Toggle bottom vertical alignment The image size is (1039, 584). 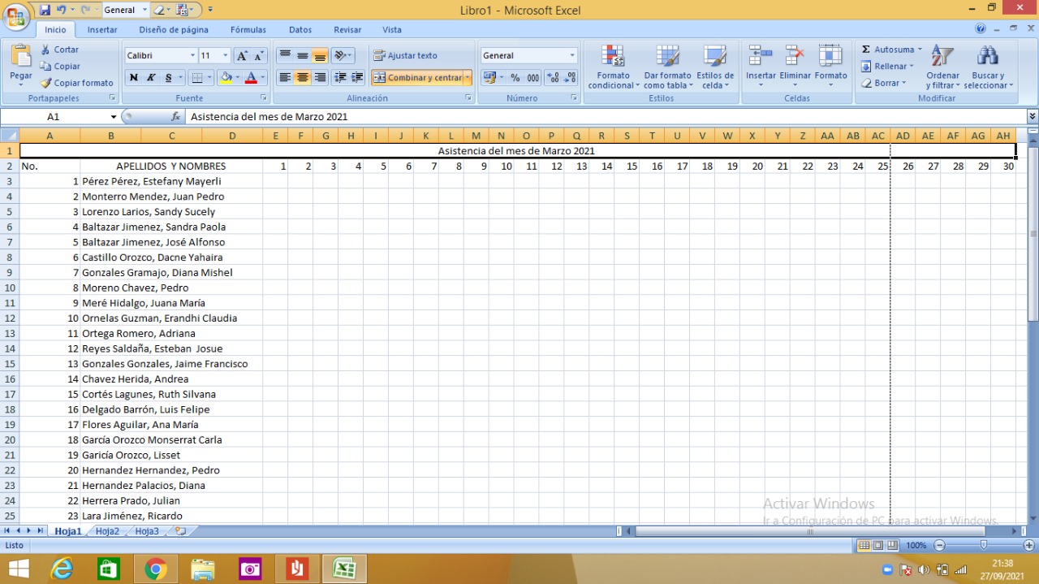(320, 56)
